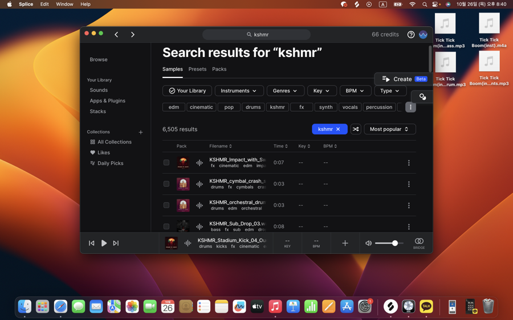This screenshot has width=513, height=320.
Task: Select checkbox for KSHMR_cymbal_crash
Action: [166, 184]
